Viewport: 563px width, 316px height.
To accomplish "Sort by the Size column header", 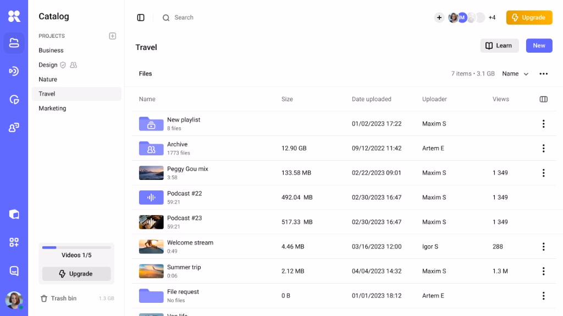I will [287, 99].
